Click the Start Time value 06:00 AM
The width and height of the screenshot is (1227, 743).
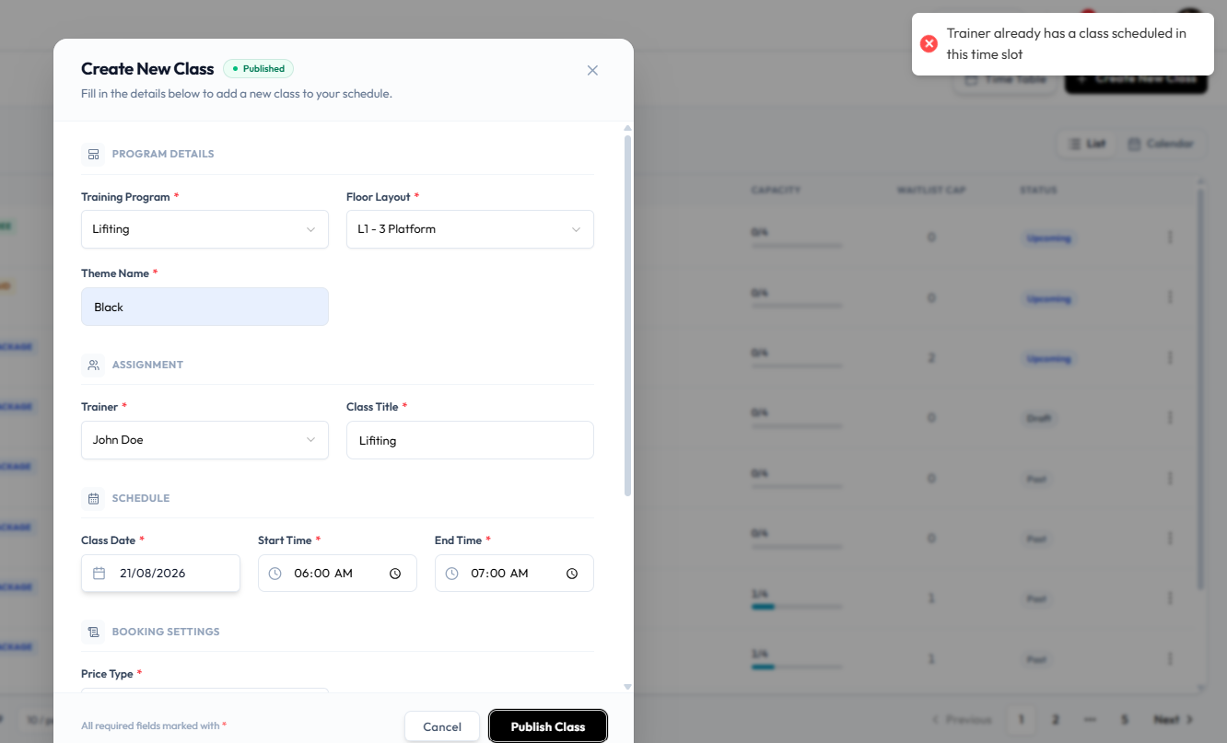323,573
